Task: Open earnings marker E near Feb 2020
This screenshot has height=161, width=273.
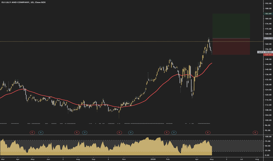Action: 167,133
